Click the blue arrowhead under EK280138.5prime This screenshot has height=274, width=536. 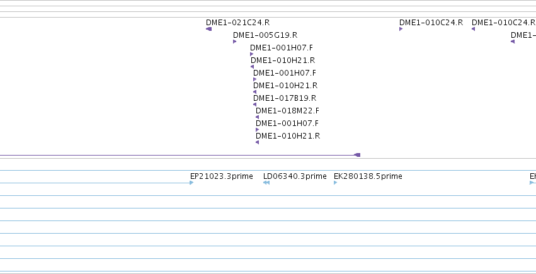335,183
